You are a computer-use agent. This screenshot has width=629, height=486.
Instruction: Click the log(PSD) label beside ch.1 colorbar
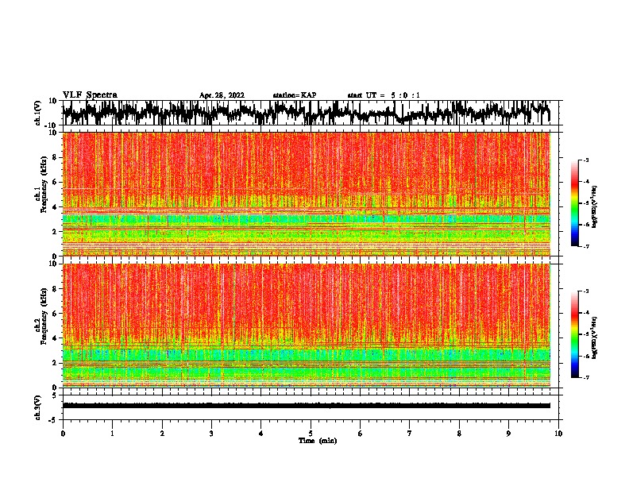[594, 207]
